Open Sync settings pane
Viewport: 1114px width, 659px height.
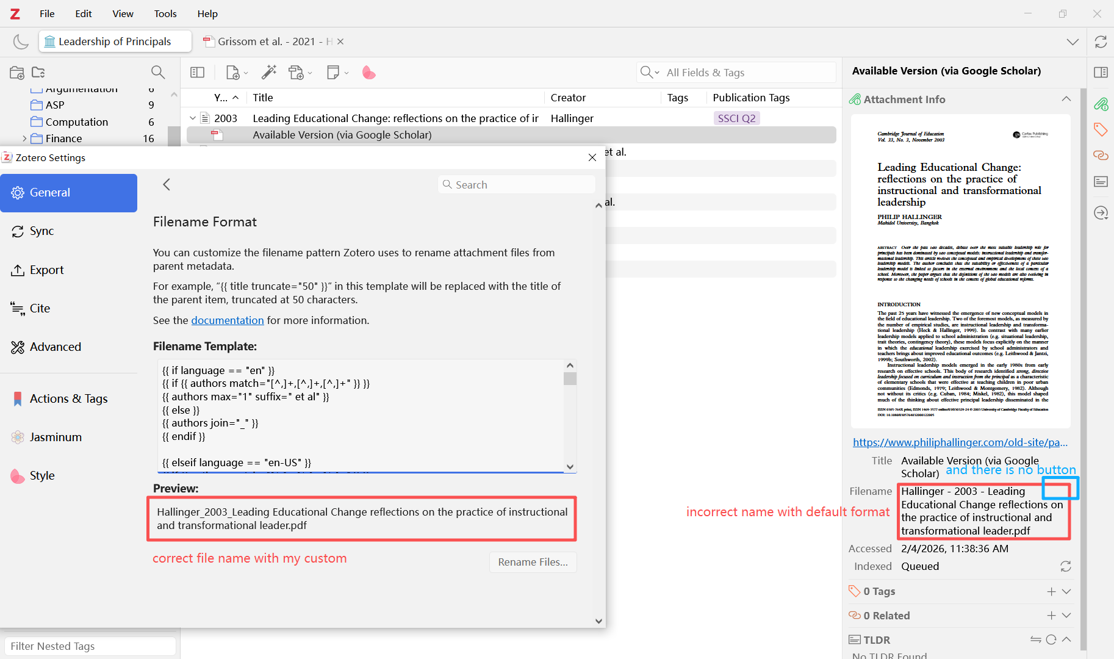69,231
